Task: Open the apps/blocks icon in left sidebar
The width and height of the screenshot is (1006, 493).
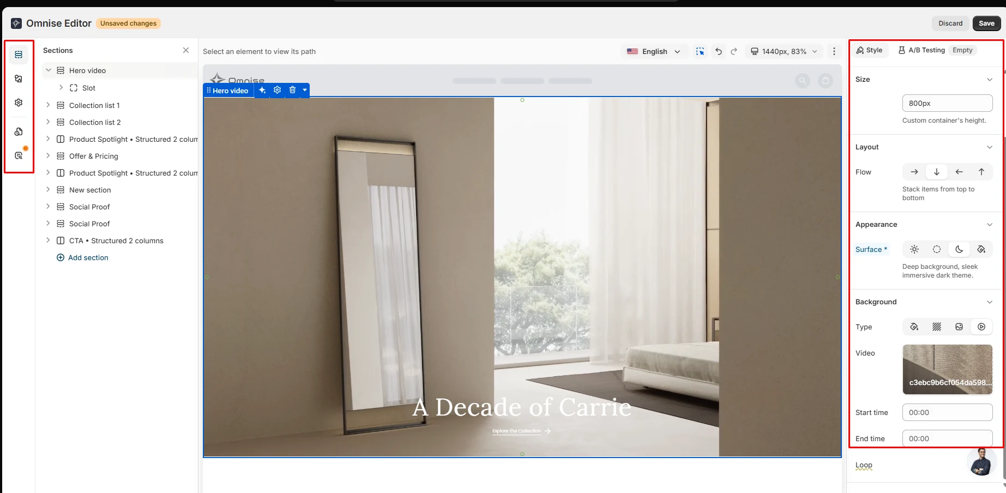Action: tap(19, 131)
